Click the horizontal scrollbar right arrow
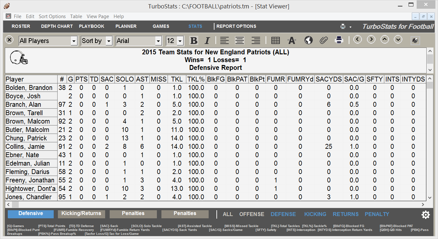This screenshot has height=239, width=438. (423, 204)
